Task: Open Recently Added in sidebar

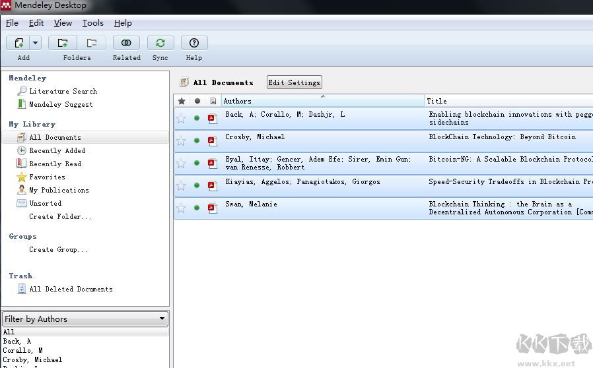Action: coord(57,150)
